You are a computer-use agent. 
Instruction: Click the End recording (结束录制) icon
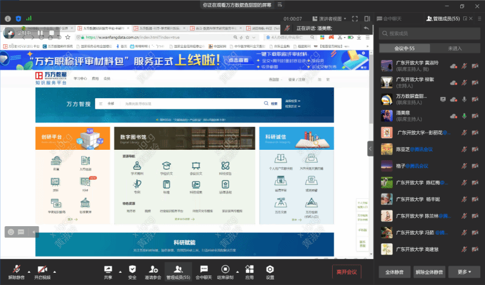[225, 272]
